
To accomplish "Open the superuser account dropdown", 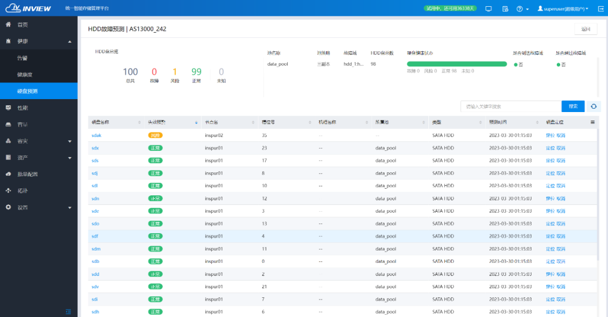I will pyautogui.click(x=563, y=8).
